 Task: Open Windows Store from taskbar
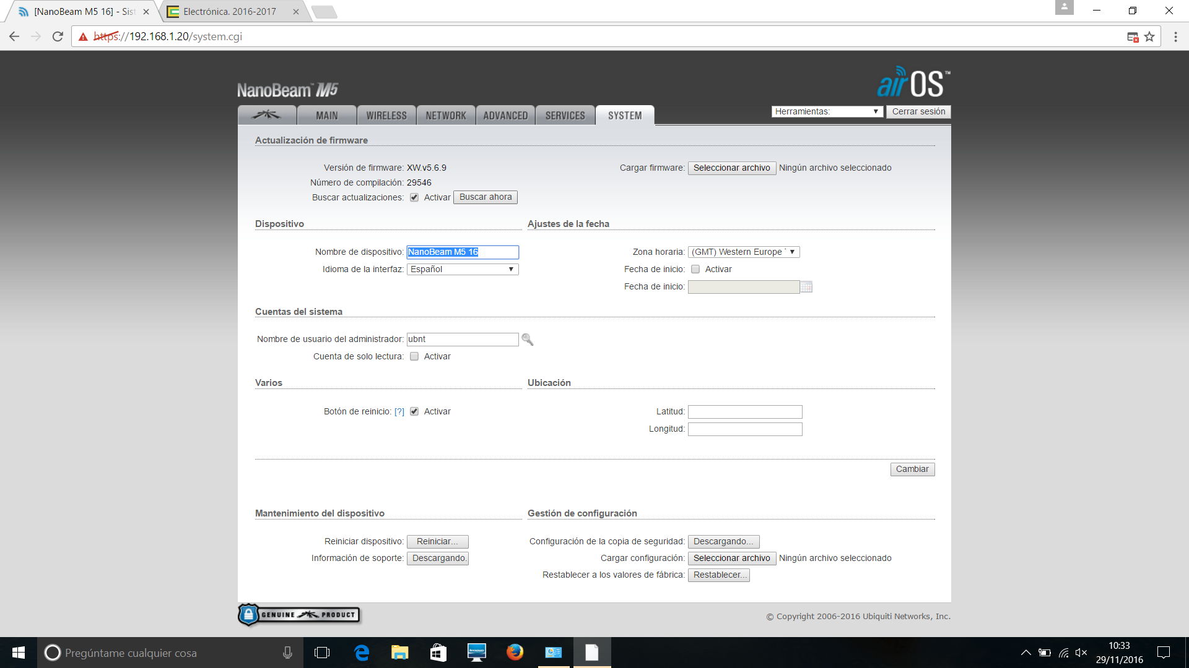438,653
